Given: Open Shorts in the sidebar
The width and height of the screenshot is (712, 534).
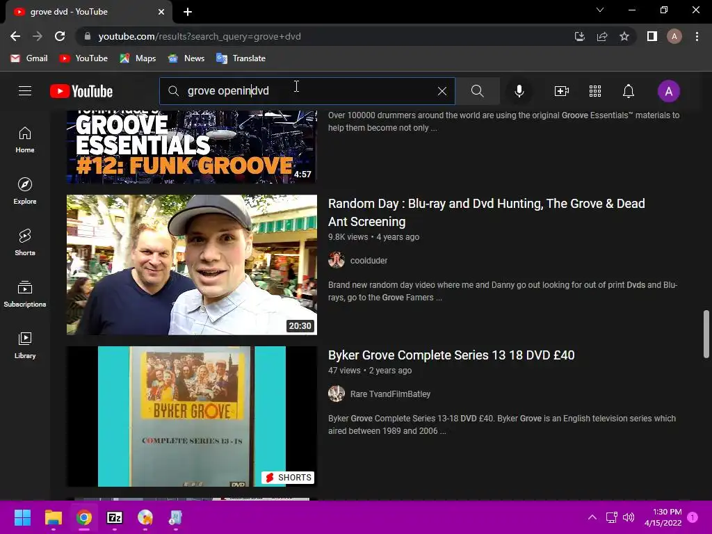Looking at the screenshot, I should pos(25,243).
